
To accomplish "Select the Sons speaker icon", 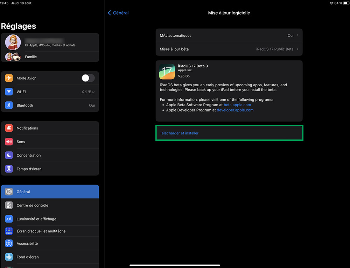I will click(x=9, y=142).
